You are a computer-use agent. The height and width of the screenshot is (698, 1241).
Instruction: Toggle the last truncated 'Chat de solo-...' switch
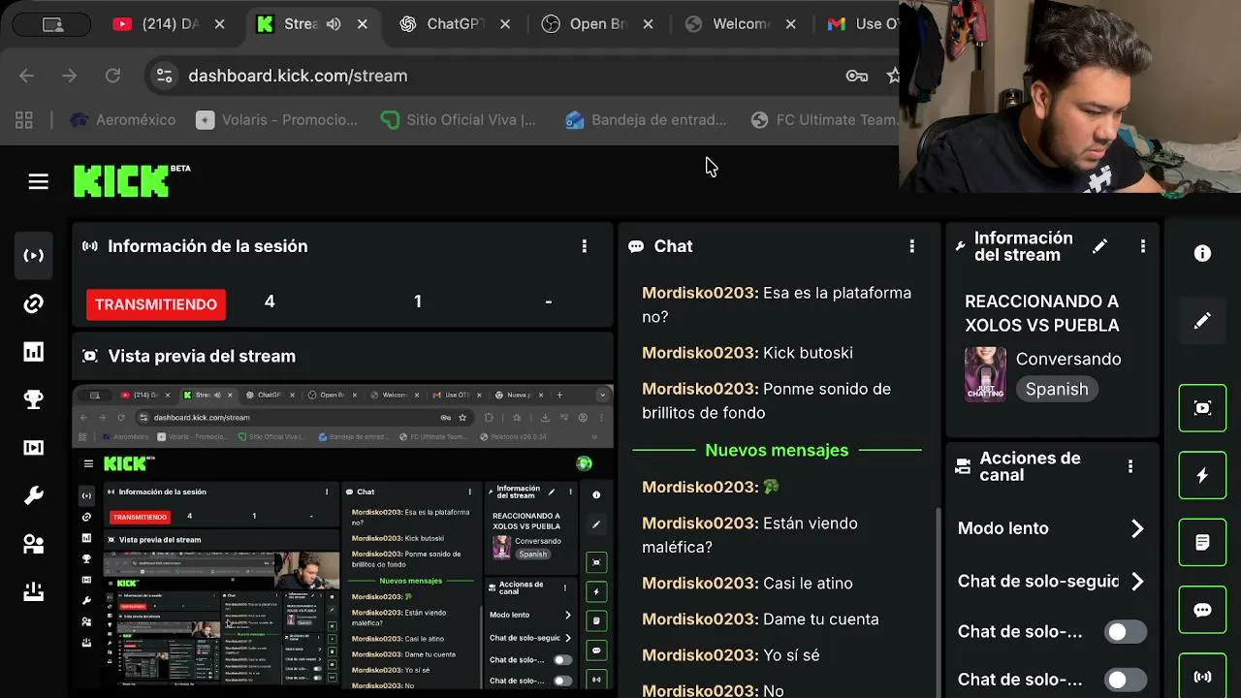[1126, 681]
